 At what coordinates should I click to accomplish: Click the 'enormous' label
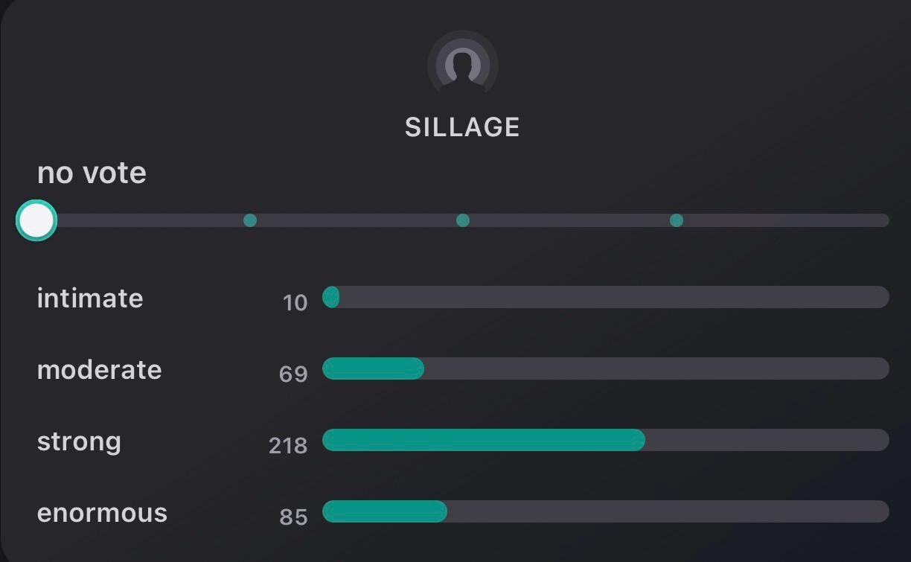point(102,513)
